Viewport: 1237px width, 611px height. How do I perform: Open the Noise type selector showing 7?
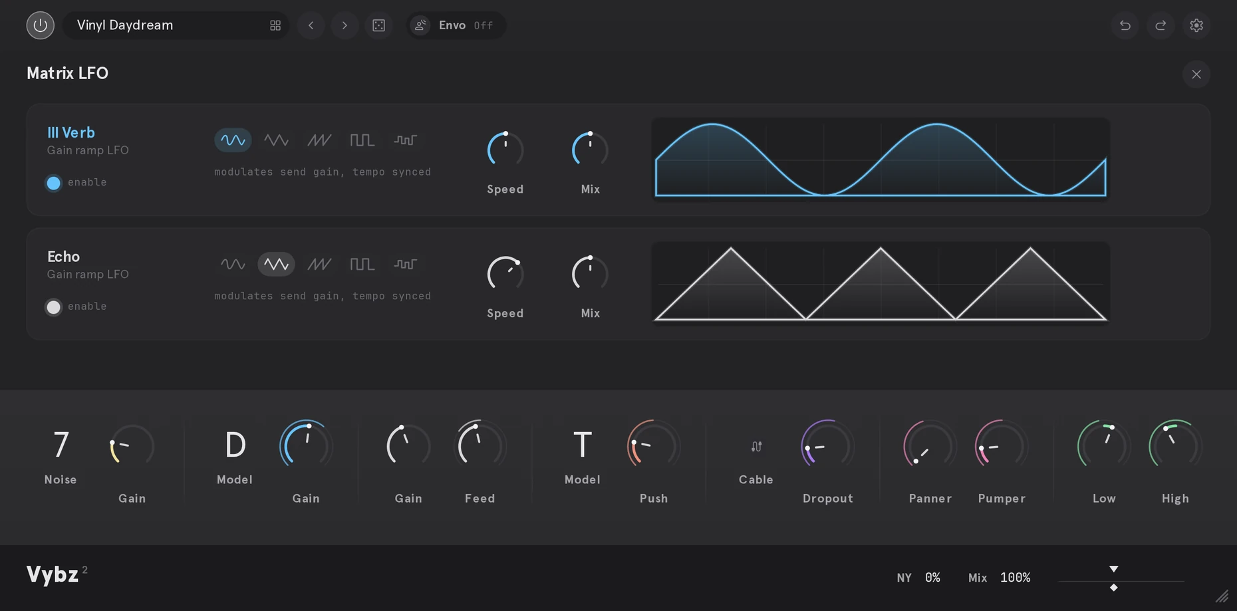click(x=61, y=445)
